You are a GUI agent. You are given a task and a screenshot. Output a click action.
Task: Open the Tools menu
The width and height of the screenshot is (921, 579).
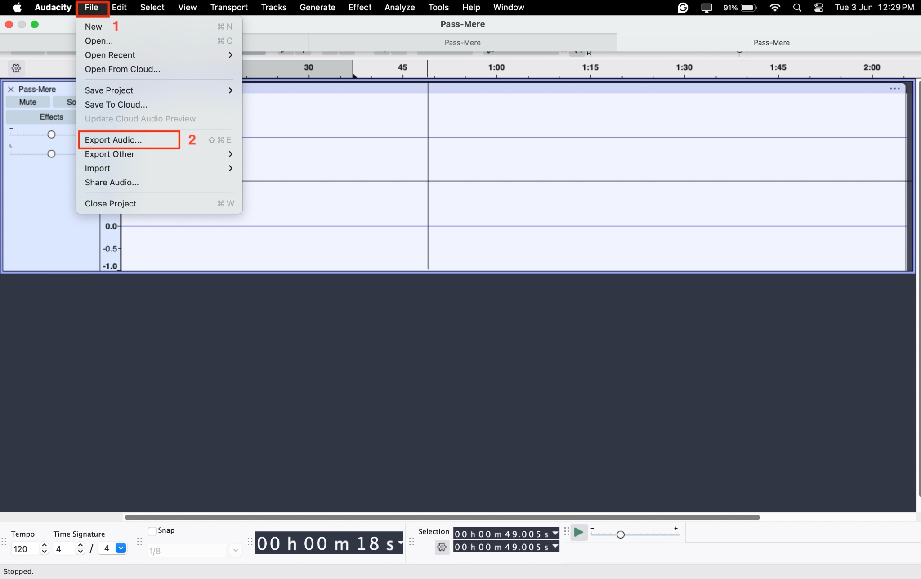coord(438,8)
